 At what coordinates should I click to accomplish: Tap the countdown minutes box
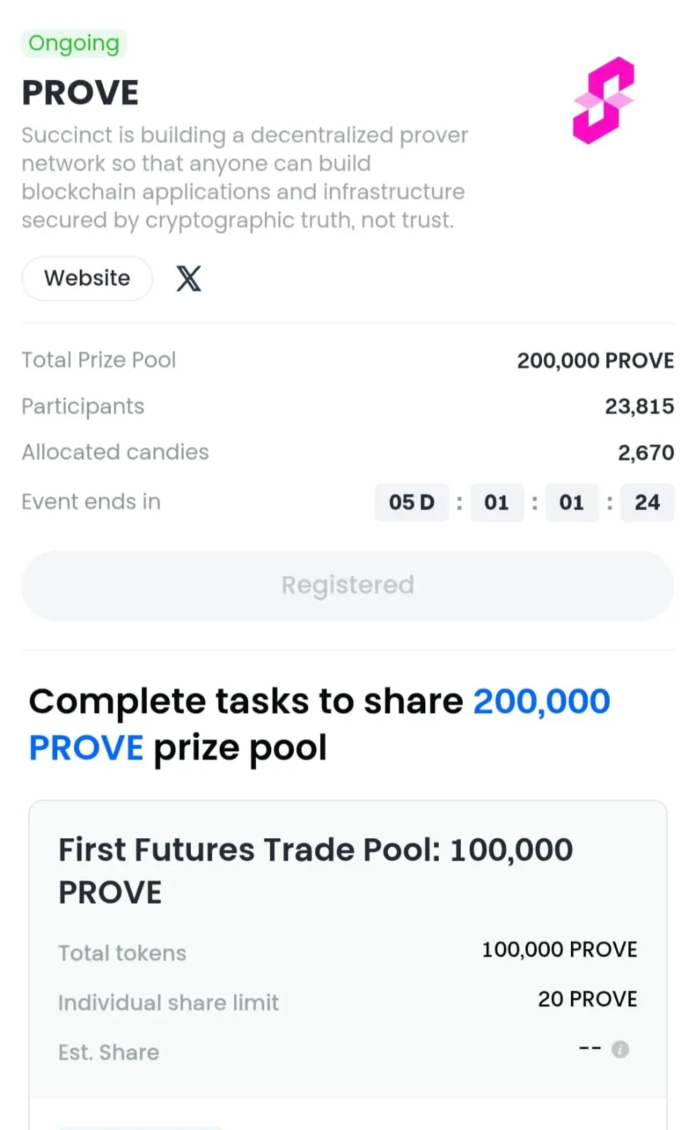pos(572,502)
